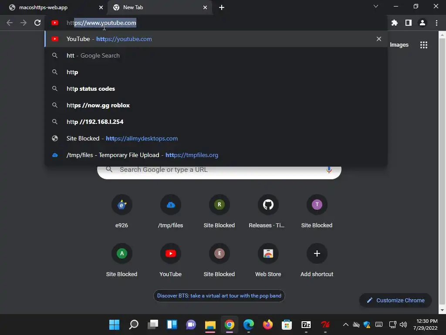Remove the YouTube suggestion with X
446x335 pixels.
tap(378, 39)
